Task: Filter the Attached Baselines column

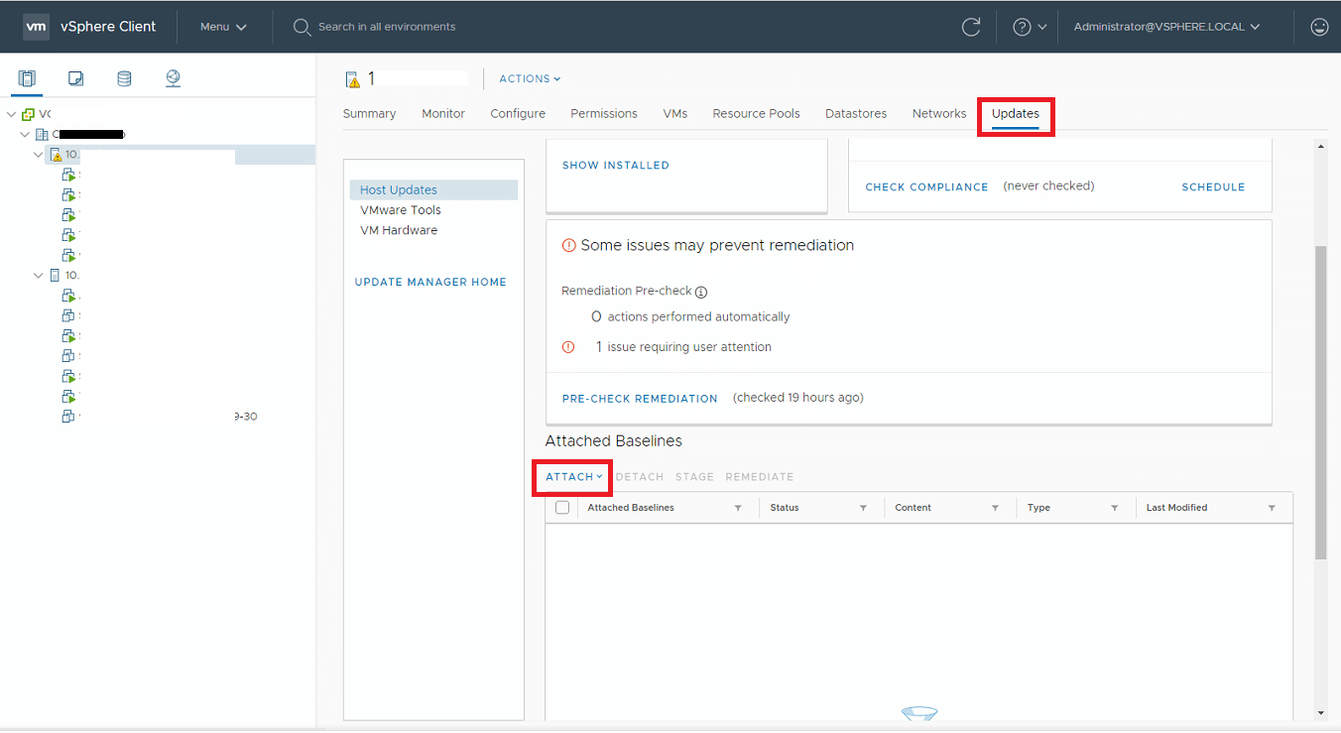Action: 738,508
